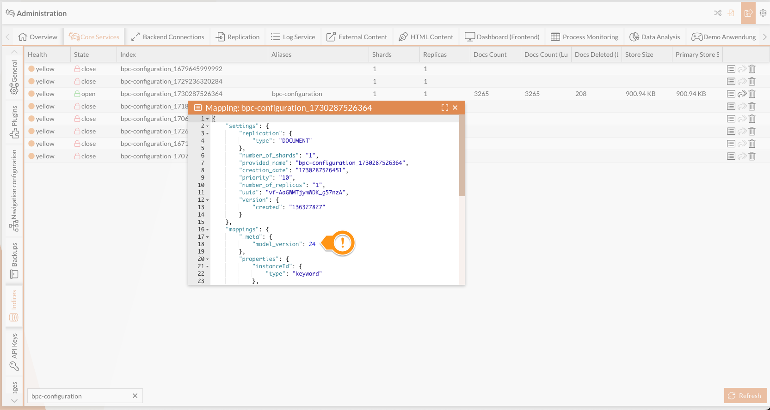Open the Backend Connections tab
770x410 pixels.
167,37
